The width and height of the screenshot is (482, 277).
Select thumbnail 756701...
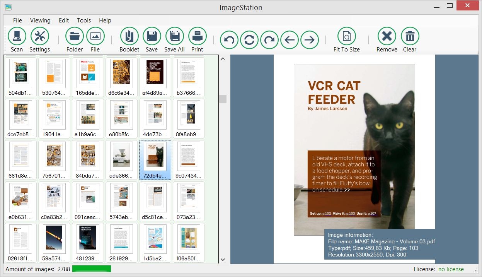coord(54,160)
